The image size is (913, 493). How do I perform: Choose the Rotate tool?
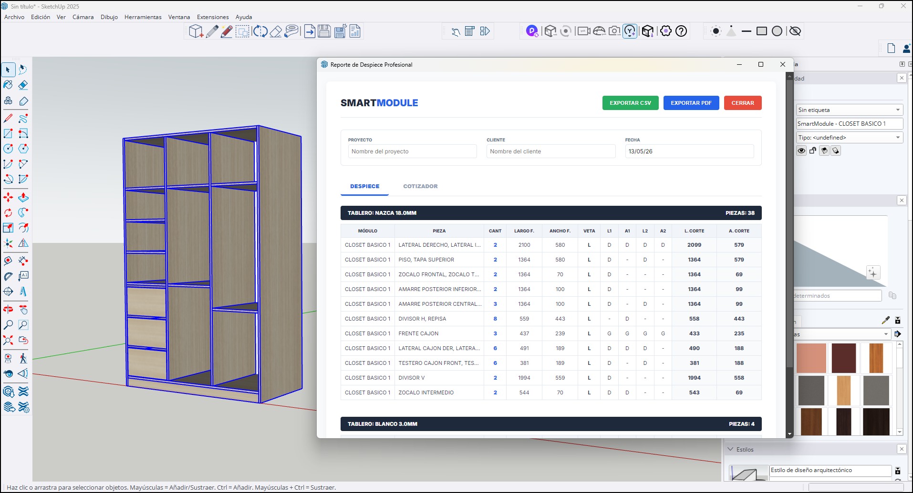coord(8,212)
